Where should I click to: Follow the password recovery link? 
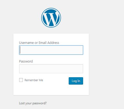(x=33, y=103)
